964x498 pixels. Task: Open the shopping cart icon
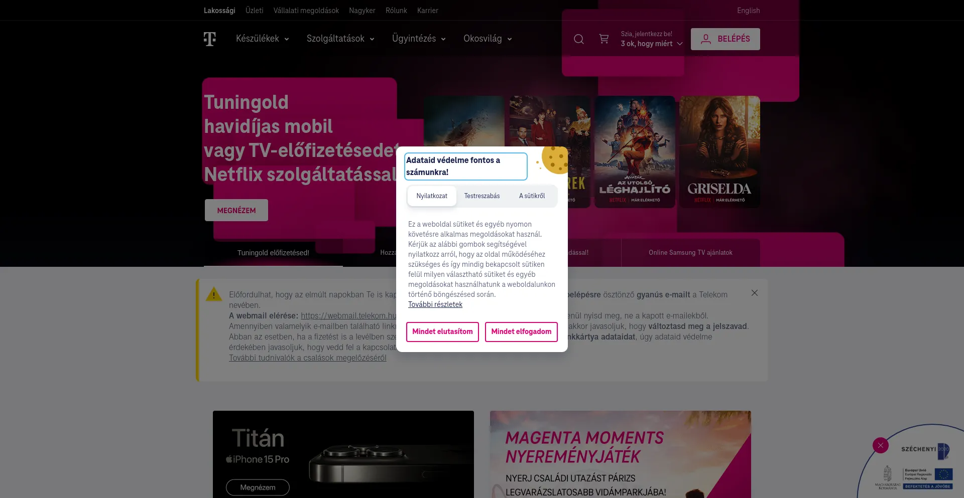click(604, 39)
